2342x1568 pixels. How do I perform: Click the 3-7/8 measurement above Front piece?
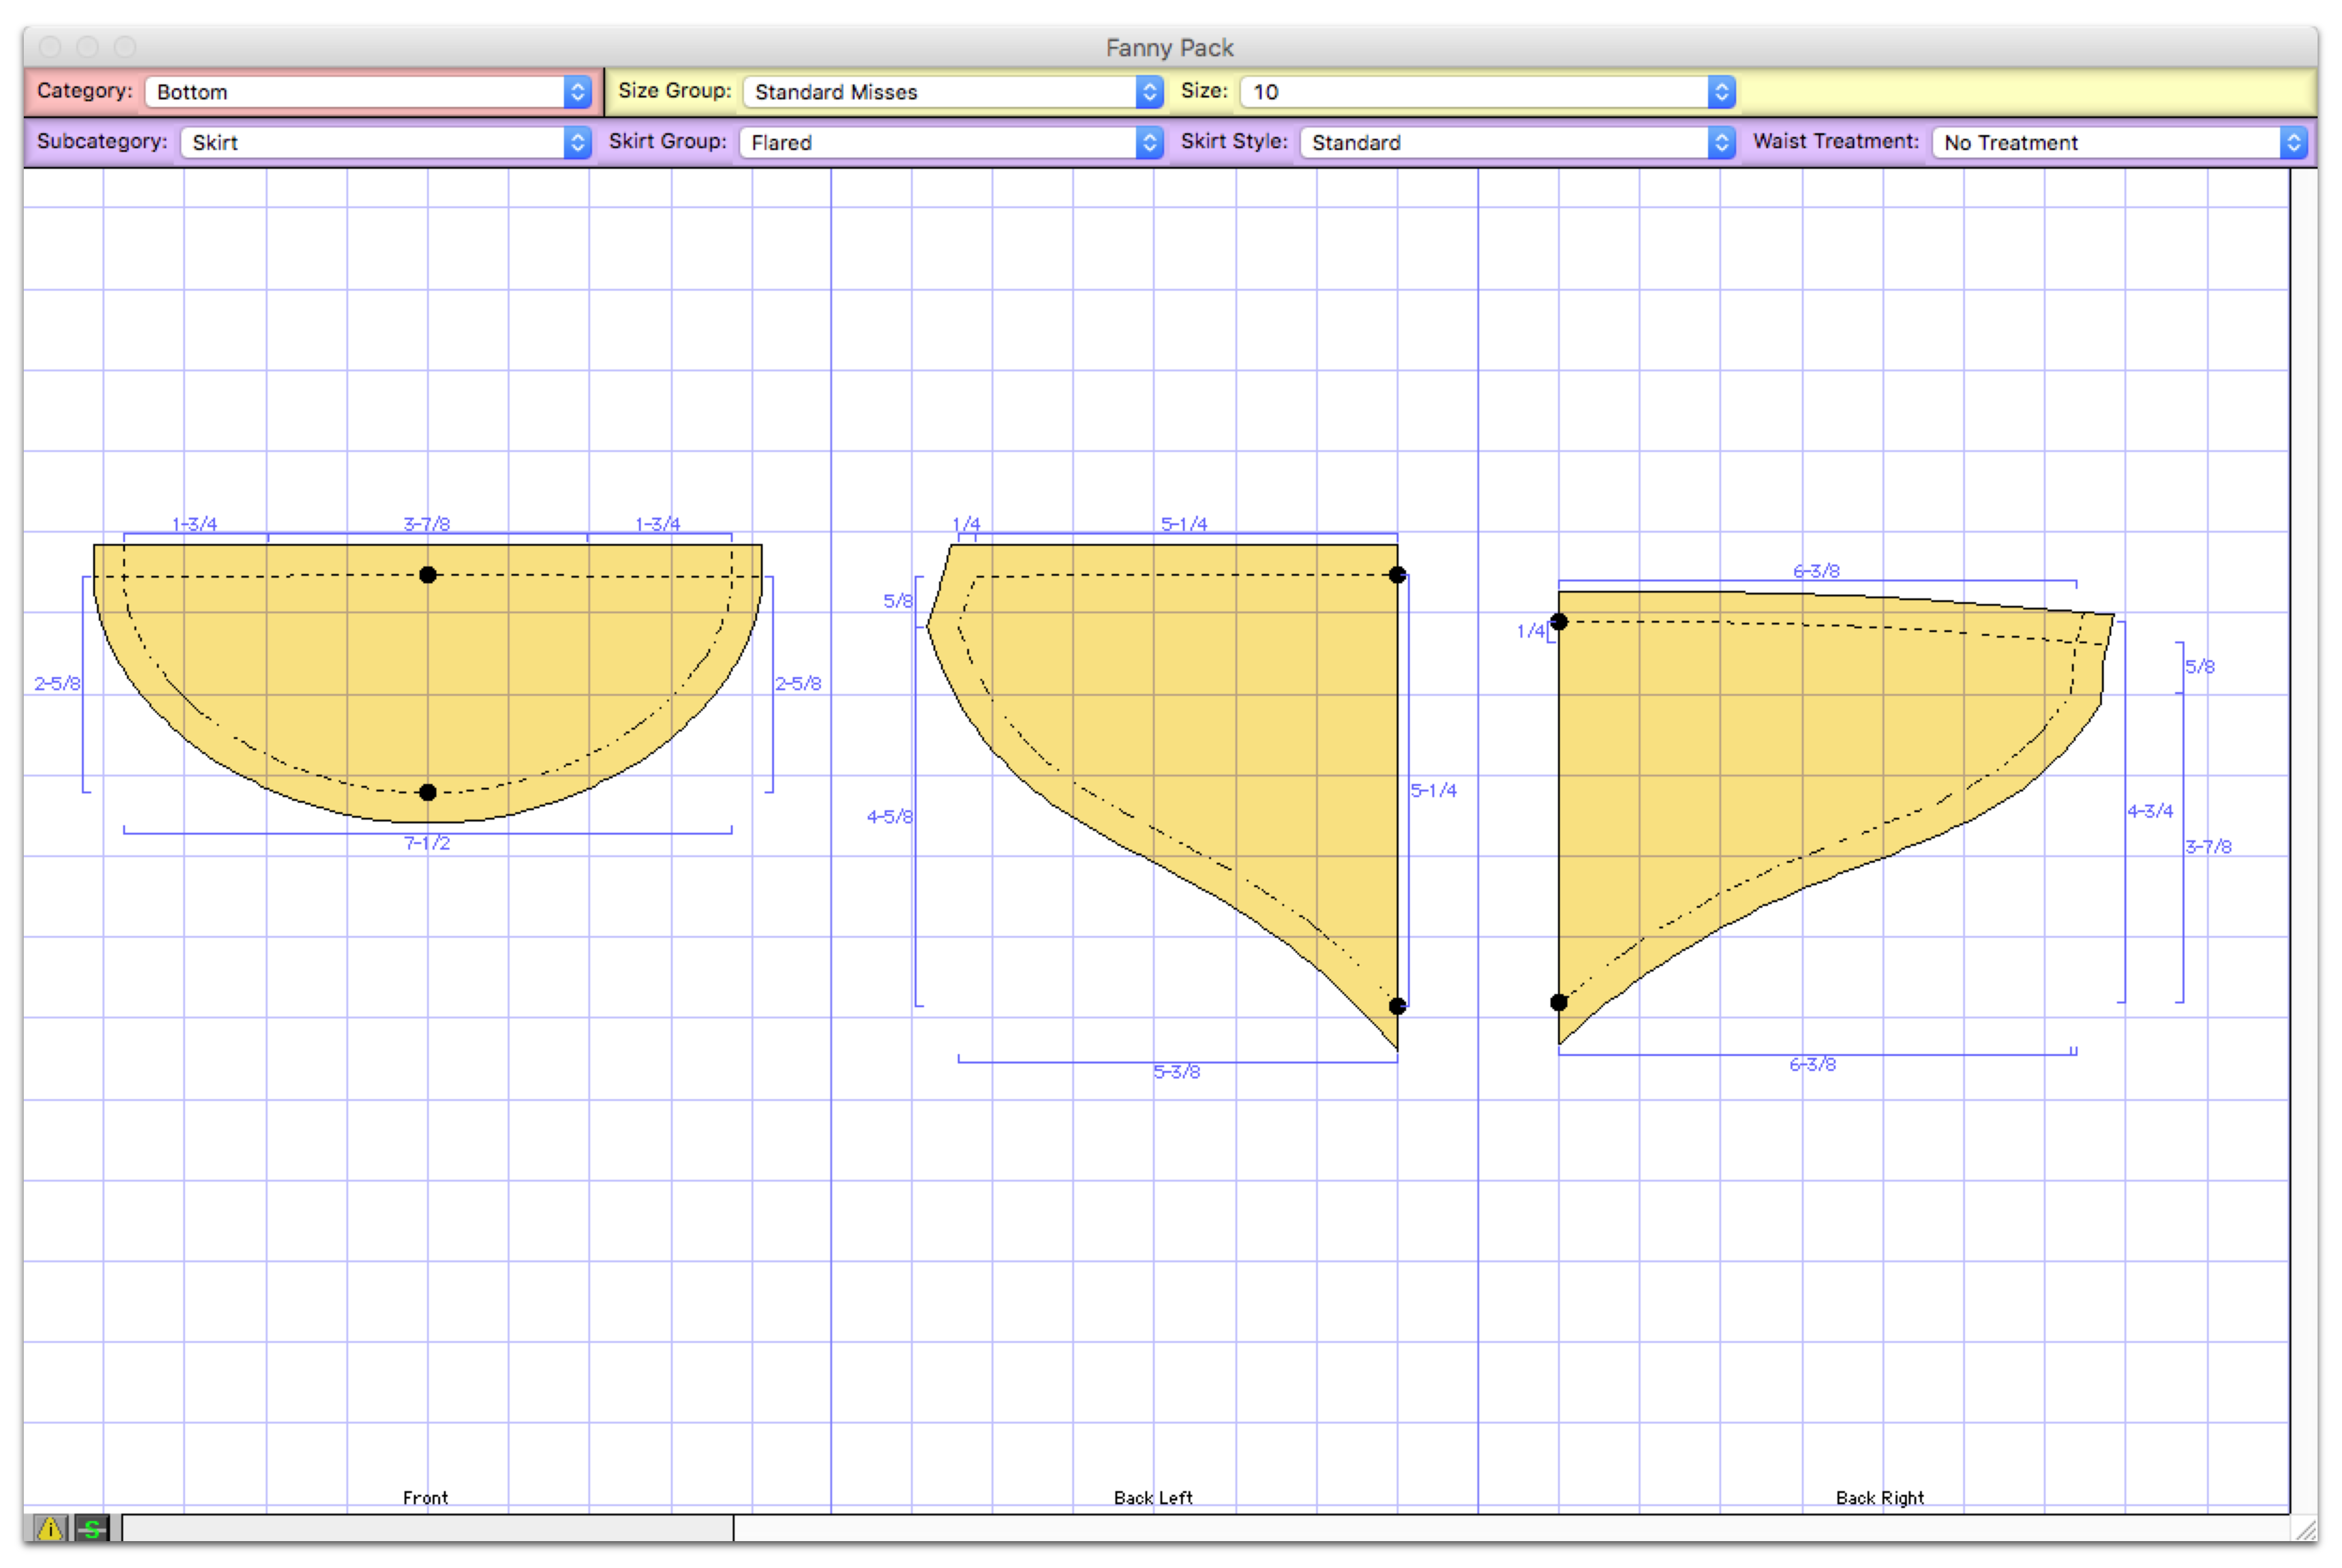click(x=427, y=524)
